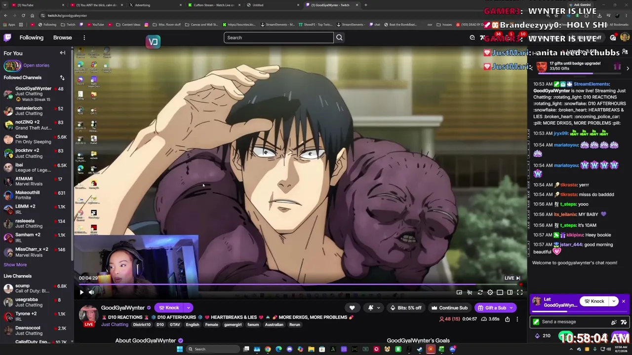This screenshot has width=632, height=355.
Task: Click Bits: 5% off button
Action: [x=406, y=308]
